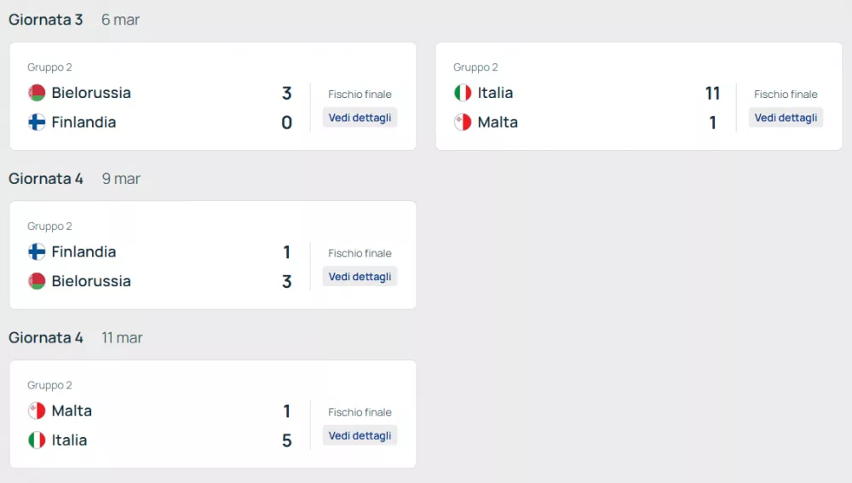
Task: Click Italia team name in 6 mar match
Action: tap(495, 93)
